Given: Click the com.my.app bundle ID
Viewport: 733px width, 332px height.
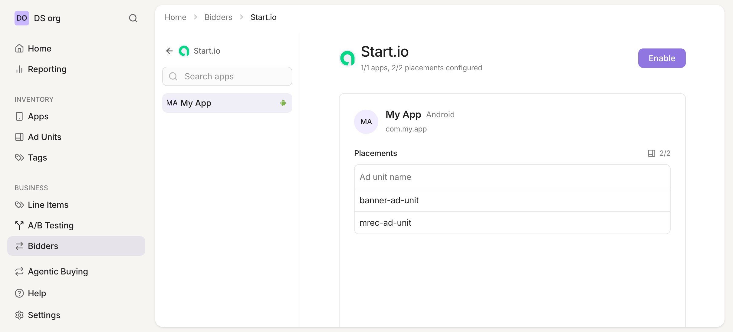Looking at the screenshot, I should 406,129.
